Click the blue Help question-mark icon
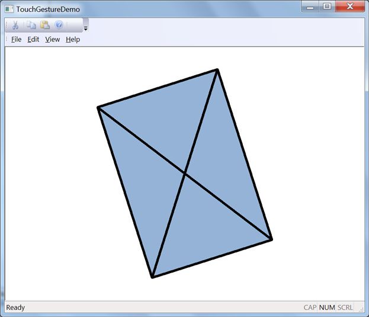 tap(59, 25)
